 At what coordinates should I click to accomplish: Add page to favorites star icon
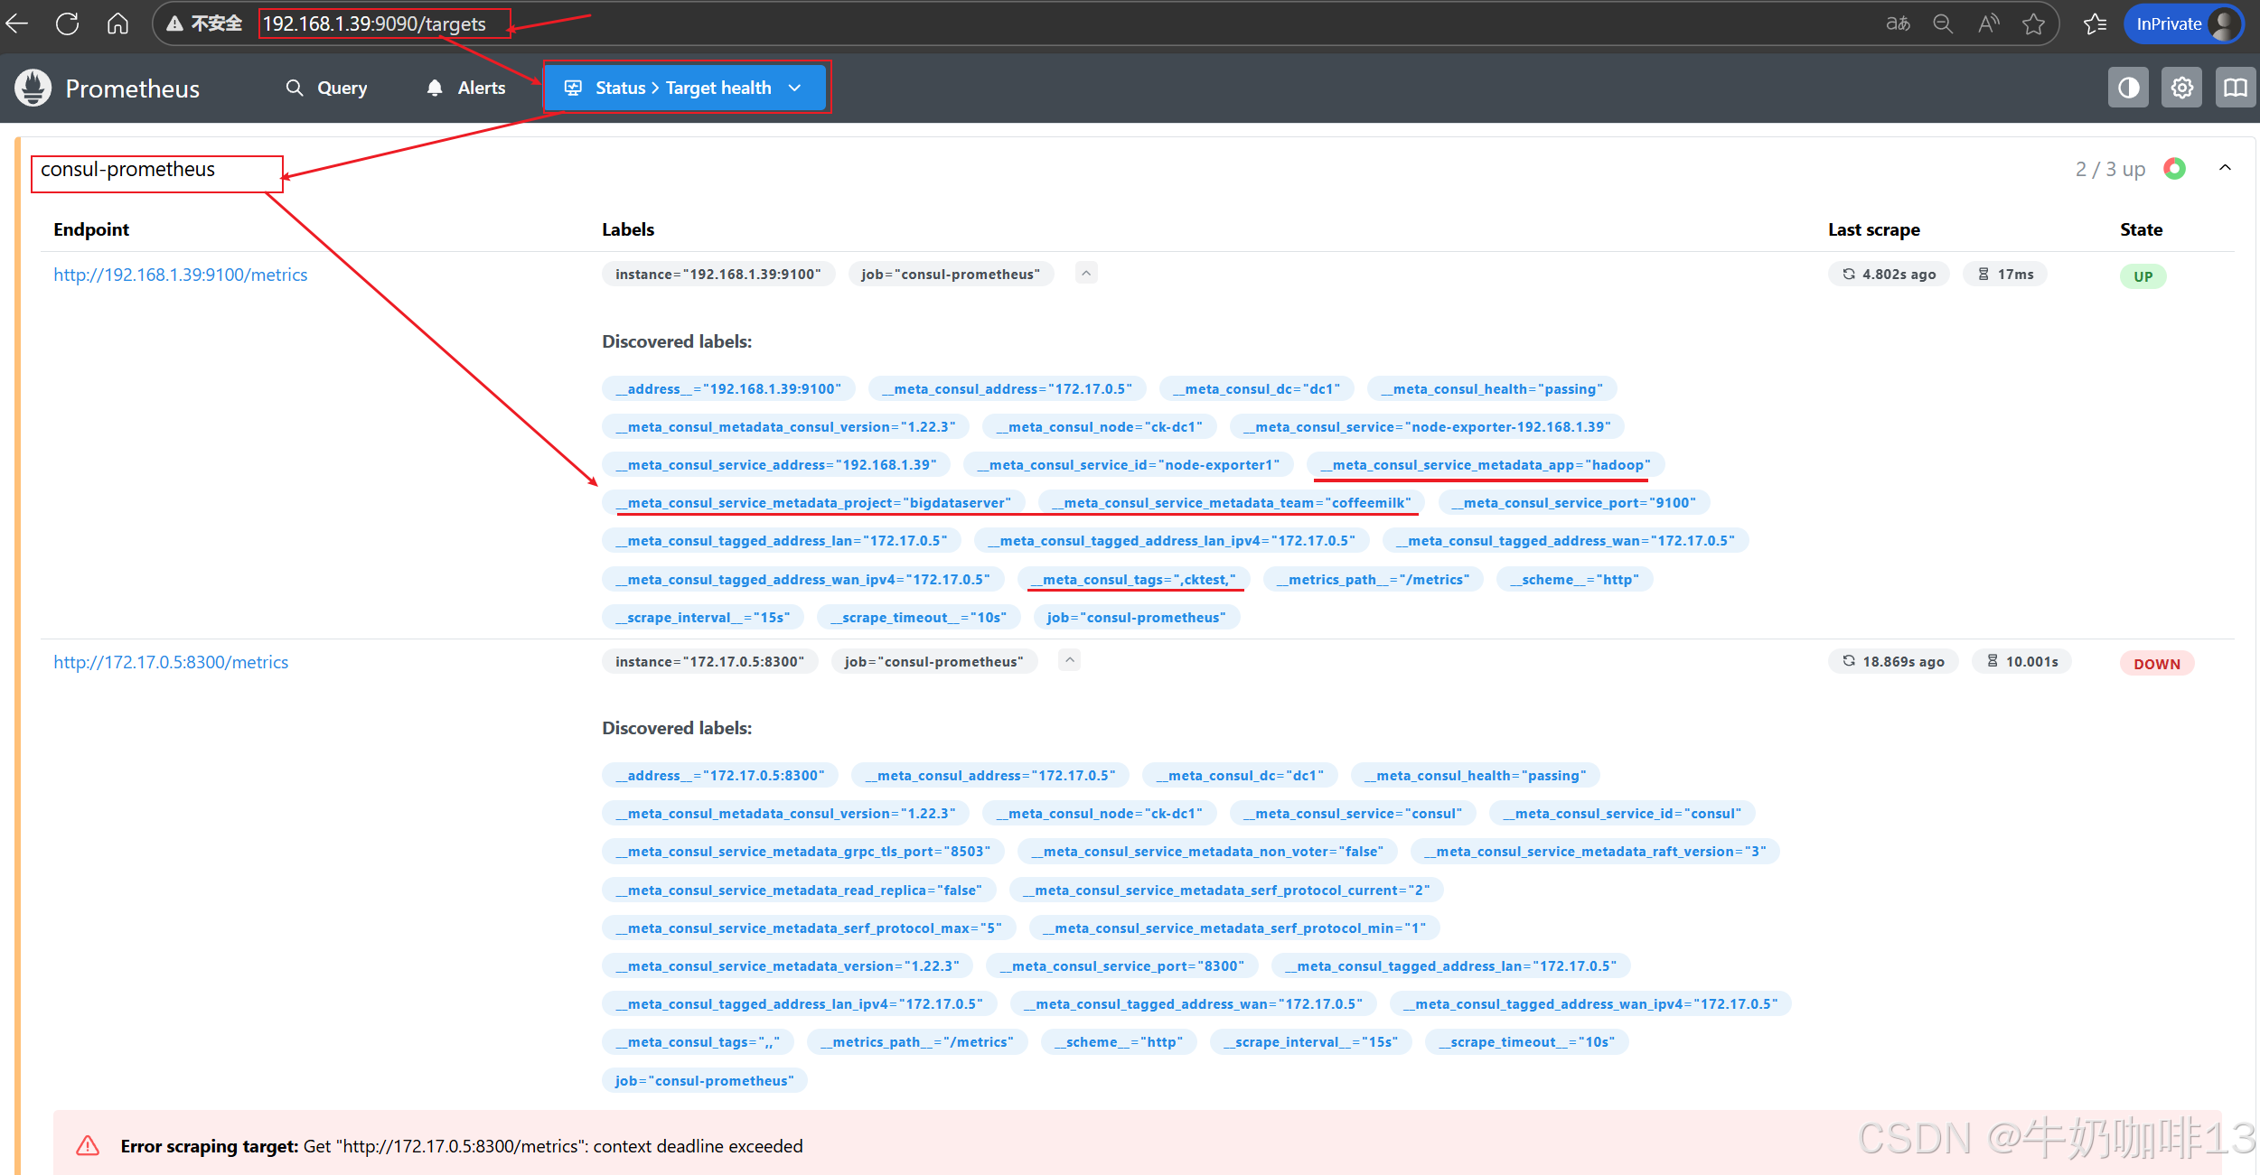pyautogui.click(x=2033, y=23)
